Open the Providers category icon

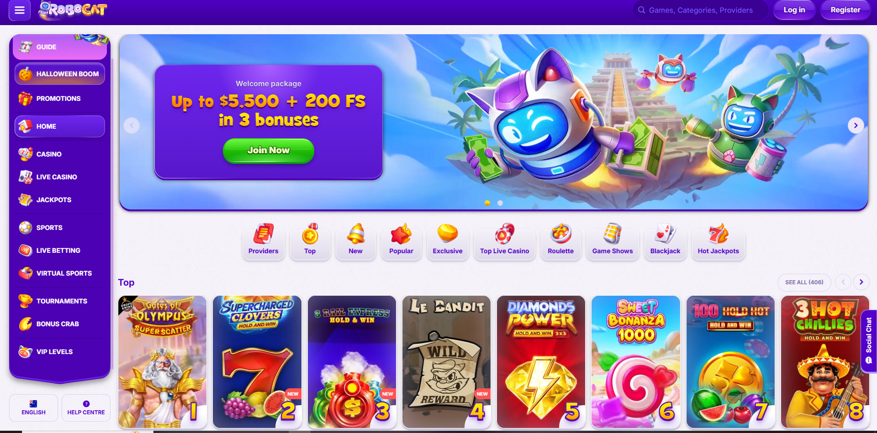coord(263,234)
